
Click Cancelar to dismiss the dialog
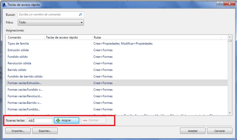click(x=219, y=131)
